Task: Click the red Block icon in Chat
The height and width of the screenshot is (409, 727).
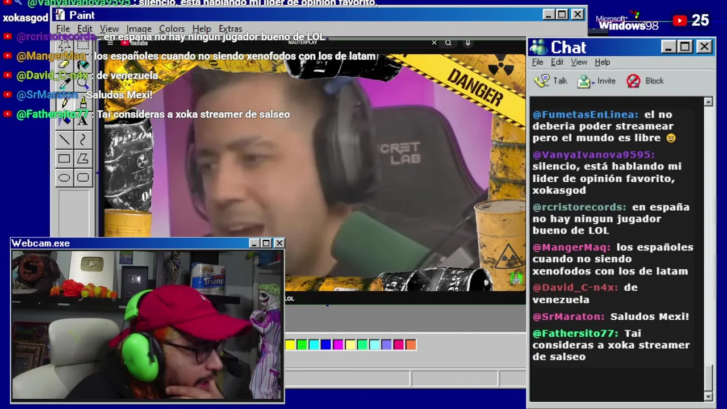Action: coord(633,81)
